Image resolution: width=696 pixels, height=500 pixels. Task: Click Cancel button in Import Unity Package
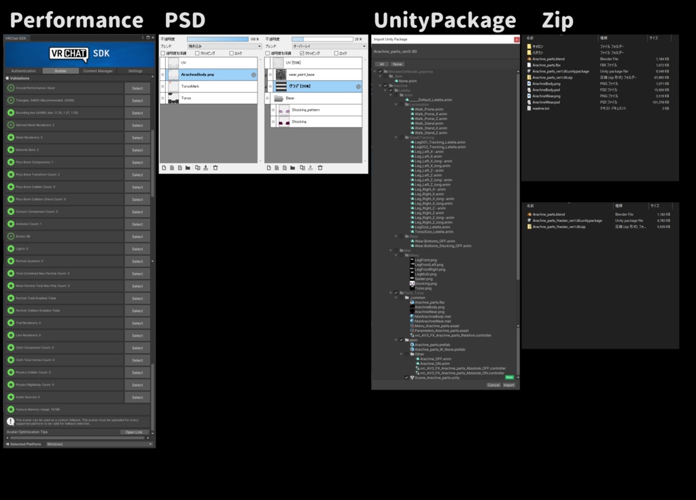(493, 385)
